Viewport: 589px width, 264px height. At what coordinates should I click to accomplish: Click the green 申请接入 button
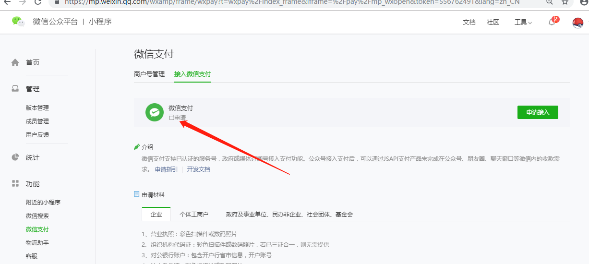point(538,112)
